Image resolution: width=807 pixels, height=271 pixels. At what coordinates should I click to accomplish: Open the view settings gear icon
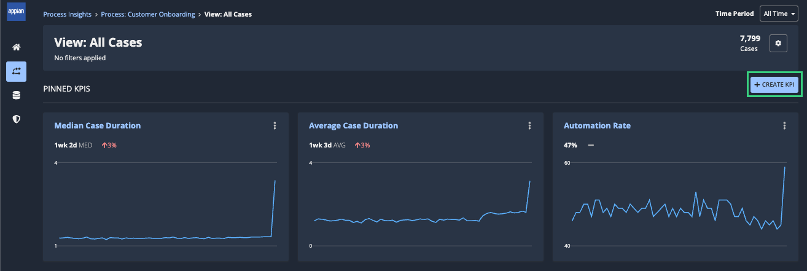tap(778, 43)
